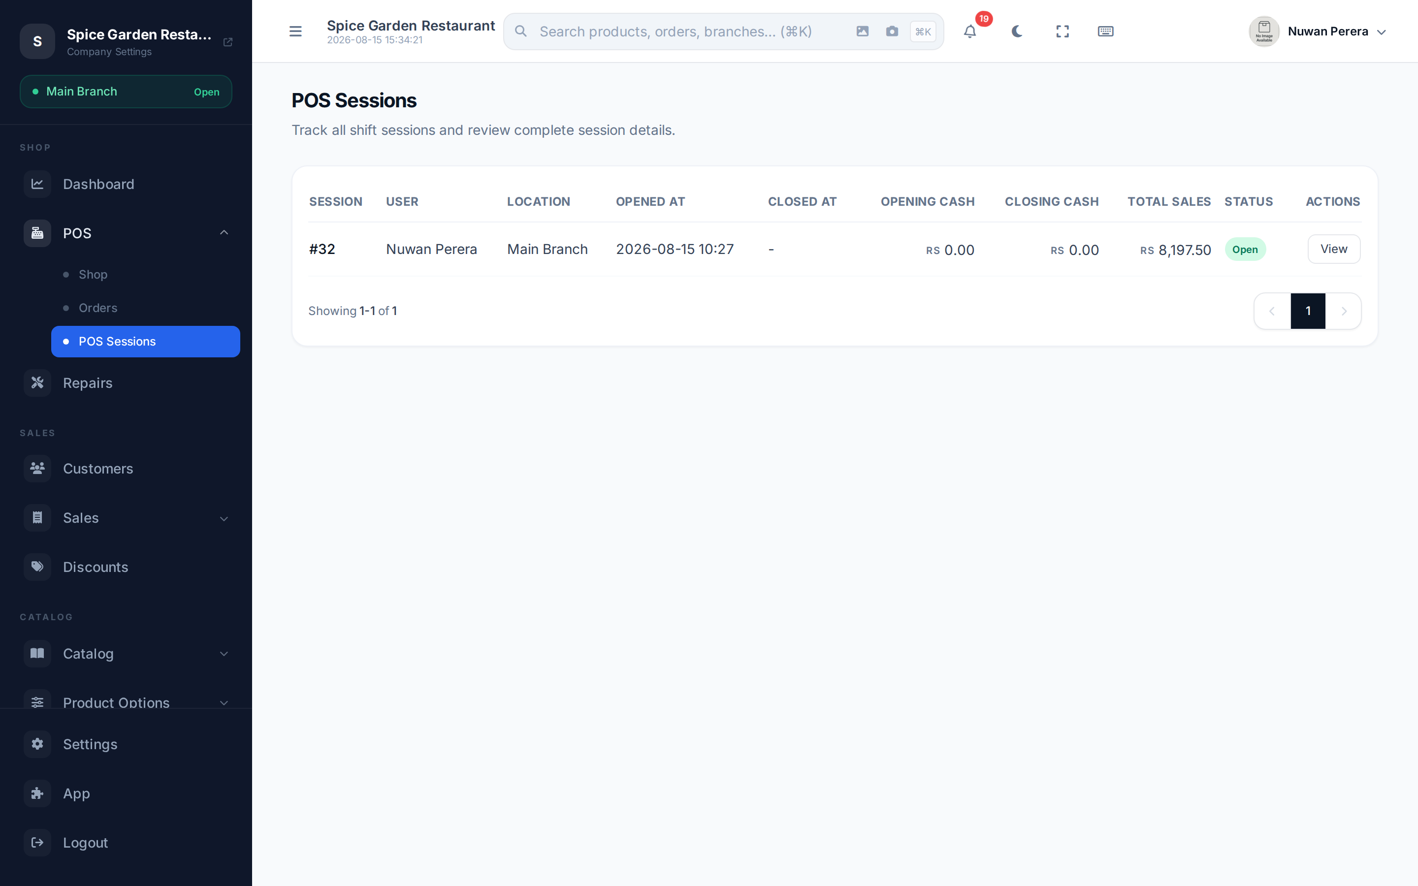This screenshot has height=886, width=1418.
Task: Expand the Catalog submenu chevron
Action: click(x=224, y=653)
